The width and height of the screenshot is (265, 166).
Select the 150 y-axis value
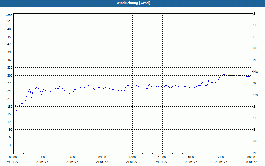pos(10,114)
